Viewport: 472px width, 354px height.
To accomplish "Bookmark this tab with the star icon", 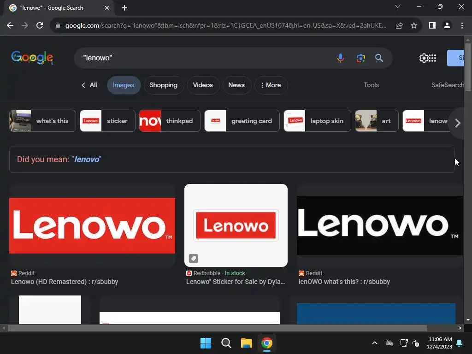I will (x=414, y=26).
